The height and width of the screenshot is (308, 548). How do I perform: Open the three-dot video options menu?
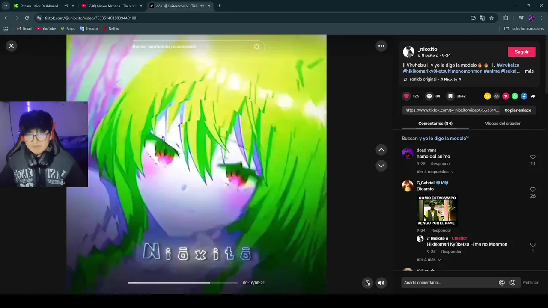coord(381,46)
